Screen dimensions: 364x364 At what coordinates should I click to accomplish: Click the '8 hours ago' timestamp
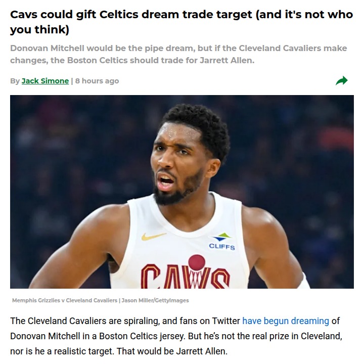[97, 81]
